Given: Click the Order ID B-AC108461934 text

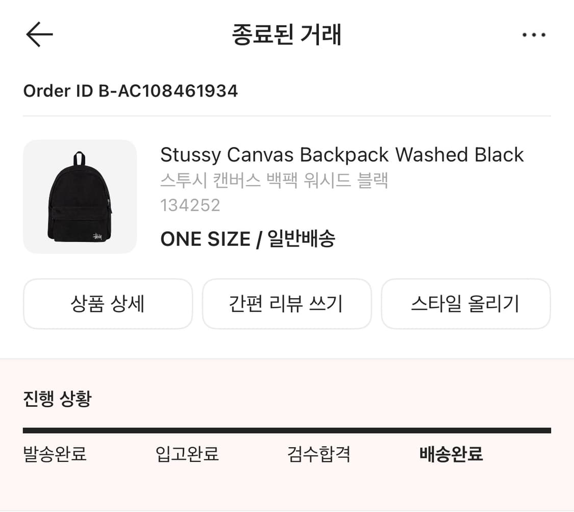Looking at the screenshot, I should click(130, 91).
